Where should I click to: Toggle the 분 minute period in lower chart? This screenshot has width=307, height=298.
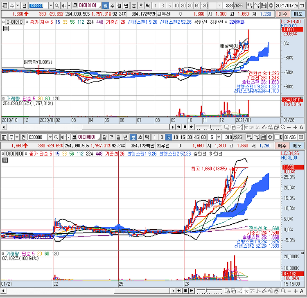click(x=133, y=137)
